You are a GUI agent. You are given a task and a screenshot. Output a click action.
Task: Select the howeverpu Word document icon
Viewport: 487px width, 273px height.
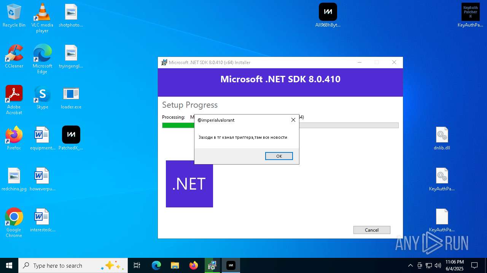(42, 180)
